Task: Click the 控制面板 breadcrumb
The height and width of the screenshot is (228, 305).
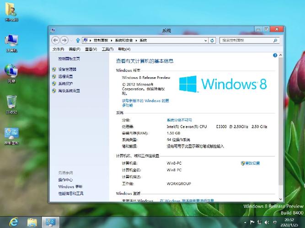Action: point(101,41)
